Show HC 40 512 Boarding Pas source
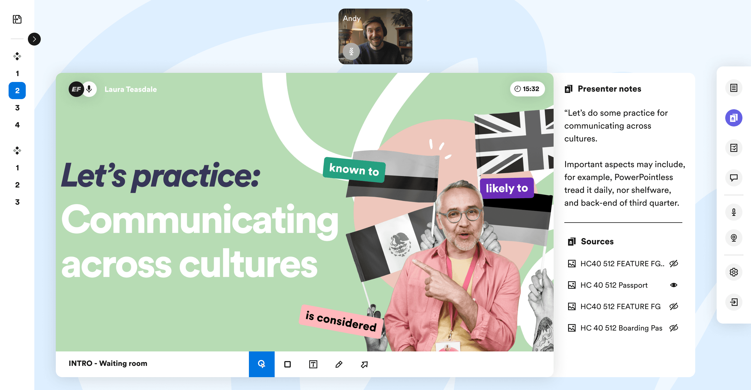Image resolution: width=751 pixels, height=390 pixels. [673, 328]
